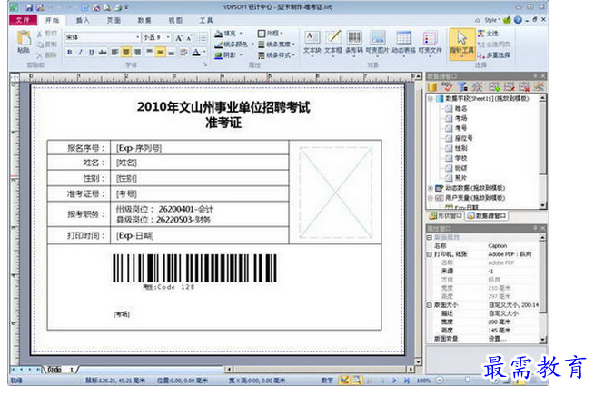This screenshot has width=594, height=396.
Task: Click the blue help globe icon
Action: click(x=518, y=20)
